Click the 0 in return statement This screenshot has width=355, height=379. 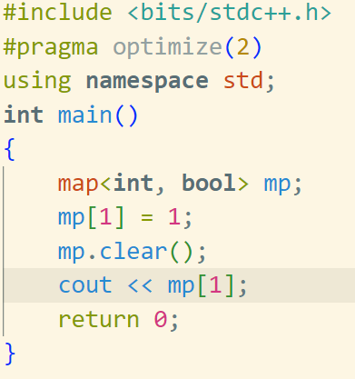pyautogui.click(x=161, y=319)
